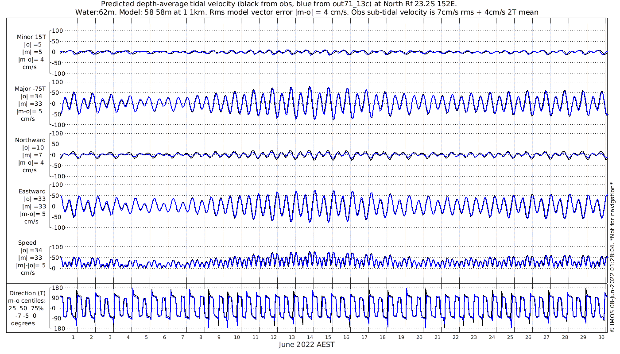Select day 17 on the date axis
This screenshot has width=620, height=354.
pos(364,337)
